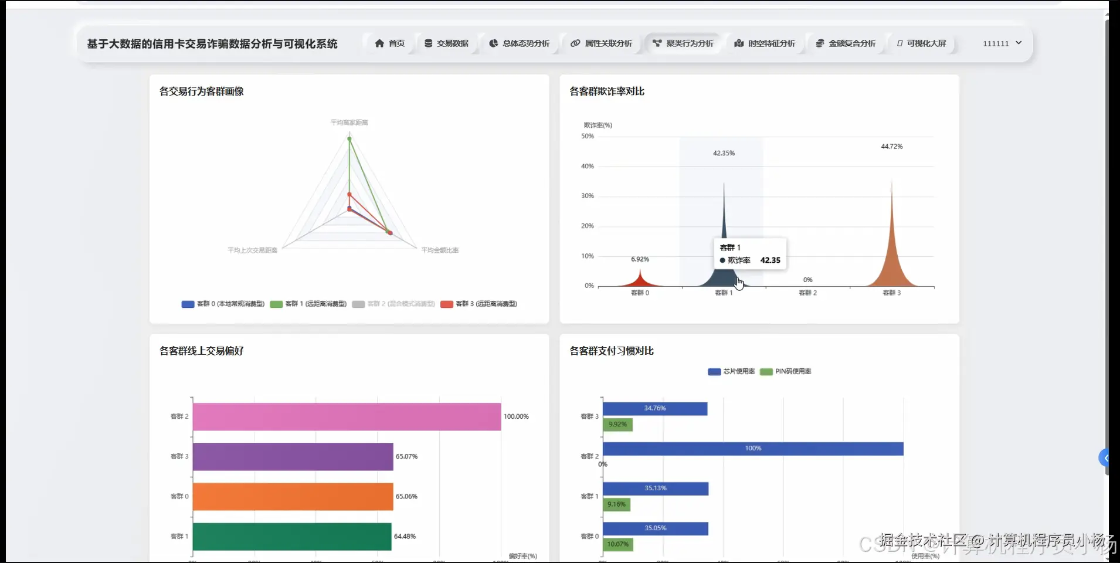
Task: Click the 客群 3 9.92% PIN bar
Action: (x=617, y=424)
